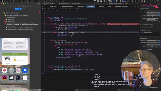Select the 'width = 201' warning row
The width and height of the screenshot is (161, 91).
10,19
